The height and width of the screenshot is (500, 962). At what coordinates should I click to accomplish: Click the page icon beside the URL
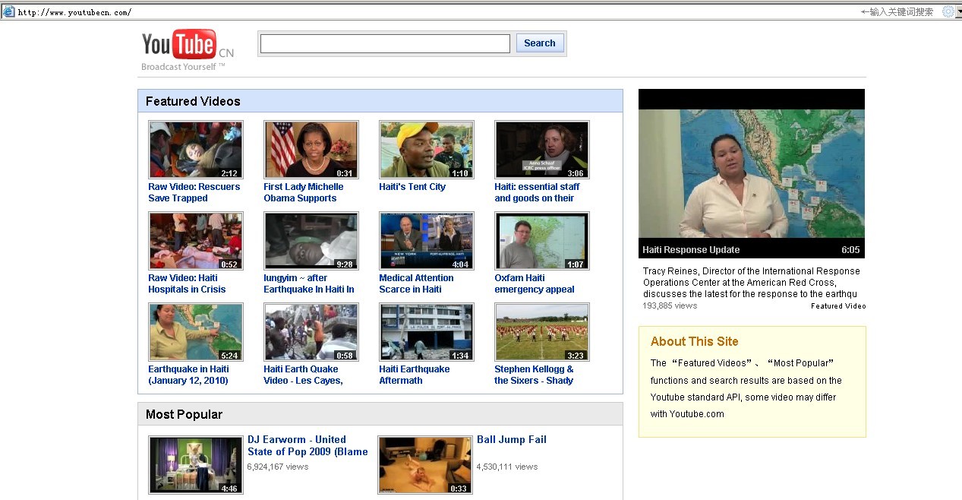[x=9, y=11]
